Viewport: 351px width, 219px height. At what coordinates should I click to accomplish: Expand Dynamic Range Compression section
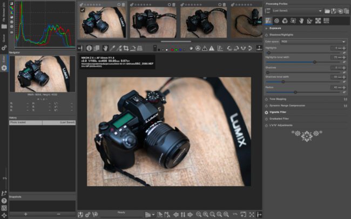pyautogui.click(x=287, y=106)
